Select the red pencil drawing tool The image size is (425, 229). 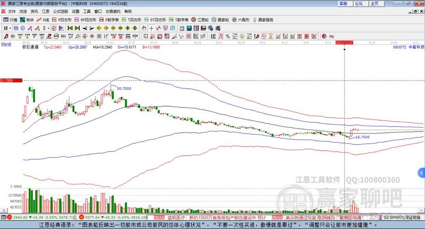click(6, 36)
